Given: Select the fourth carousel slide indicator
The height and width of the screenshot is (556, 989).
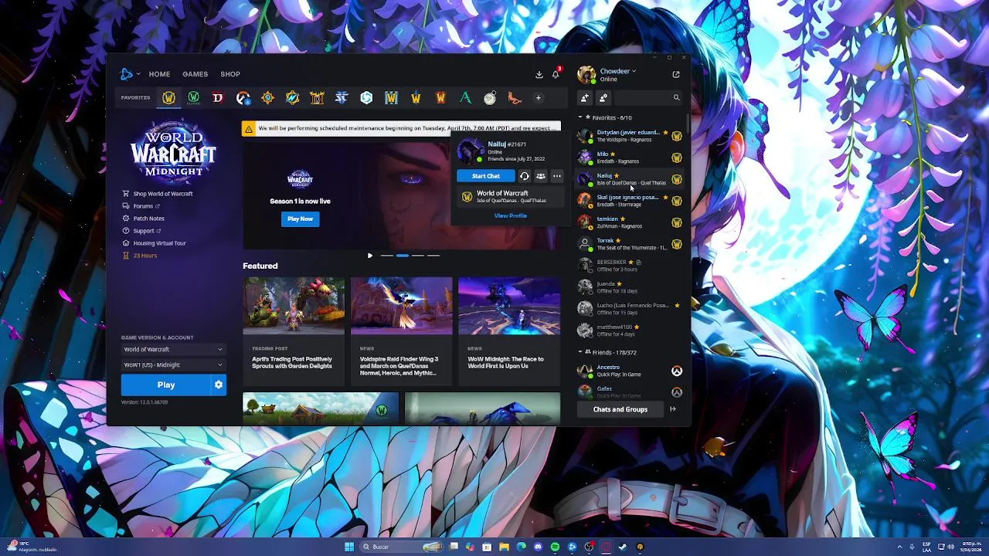Looking at the screenshot, I should [433, 256].
